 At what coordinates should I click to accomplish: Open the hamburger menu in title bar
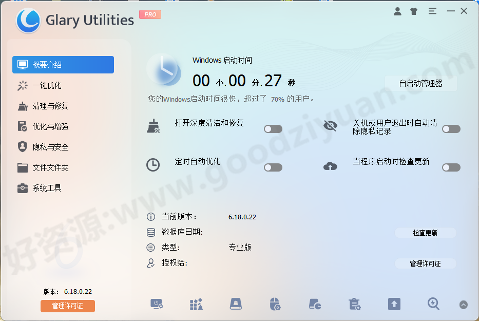click(x=432, y=10)
